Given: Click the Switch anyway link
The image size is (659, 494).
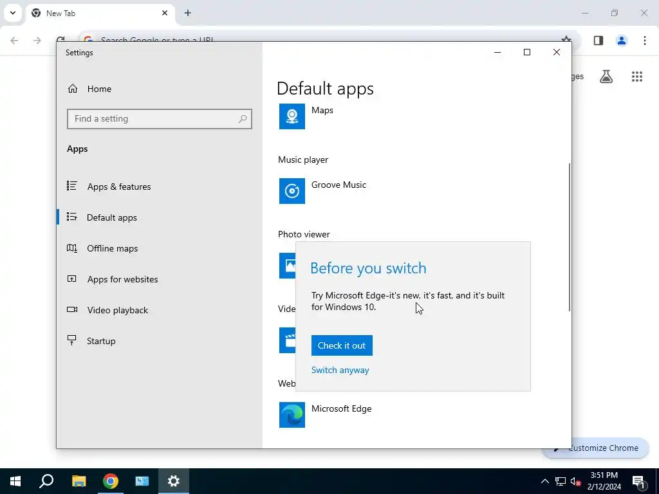Looking at the screenshot, I should click(340, 370).
